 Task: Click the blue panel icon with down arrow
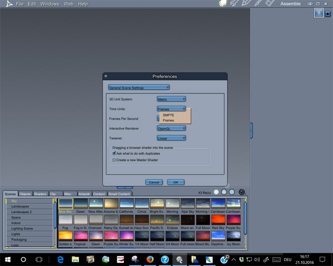[x=319, y=13]
